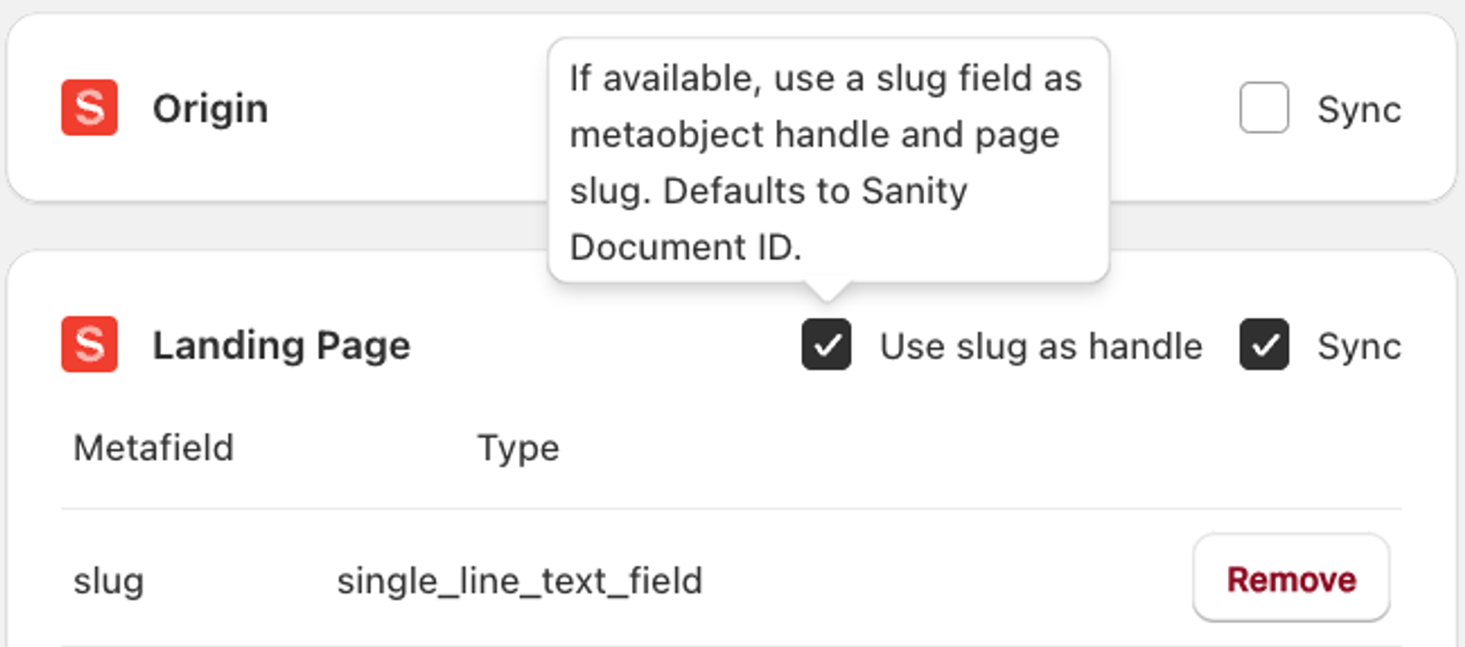Uncheck the Sync checkbox for Landing Page

pyautogui.click(x=1264, y=344)
